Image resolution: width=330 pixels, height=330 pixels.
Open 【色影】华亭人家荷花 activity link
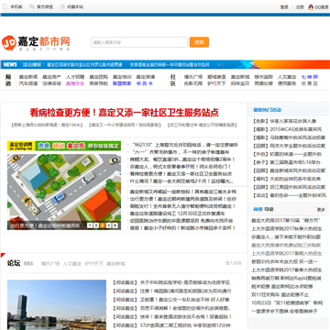pyautogui.click(x=284, y=121)
